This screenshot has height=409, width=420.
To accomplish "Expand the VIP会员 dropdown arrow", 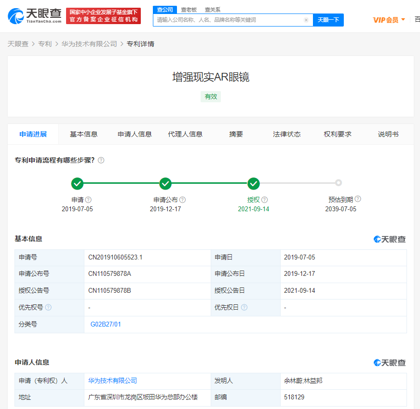I will [403, 20].
